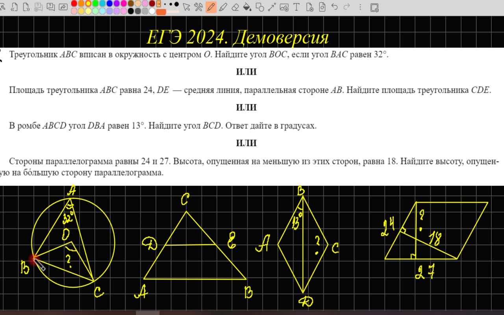
Task: Pick the bright green color swatch
Action: pos(95,4)
